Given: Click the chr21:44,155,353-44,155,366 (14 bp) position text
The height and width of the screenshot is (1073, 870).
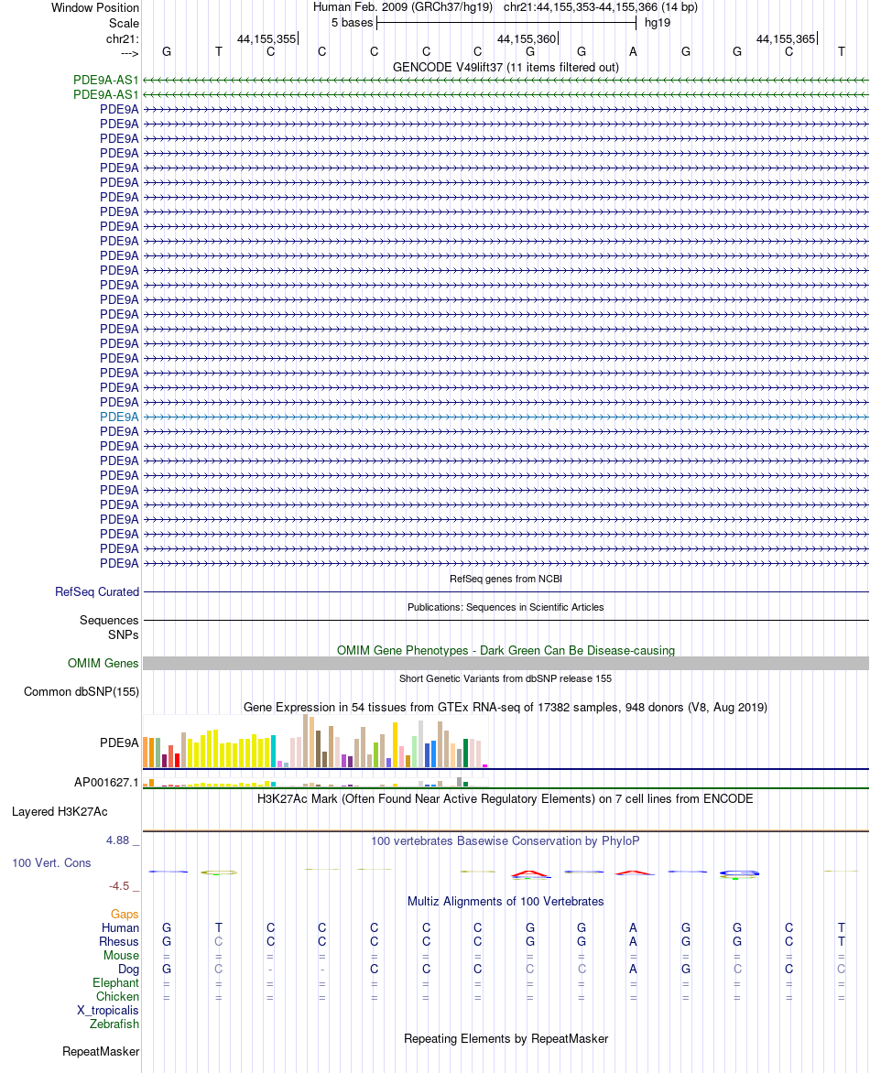Looking at the screenshot, I should click(x=601, y=7).
